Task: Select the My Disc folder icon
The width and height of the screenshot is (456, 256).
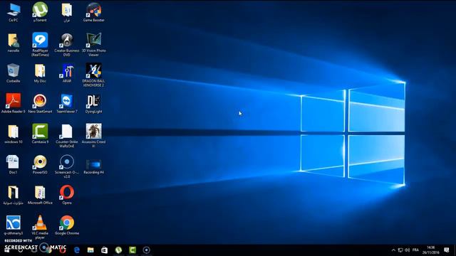Action: [x=40, y=73]
